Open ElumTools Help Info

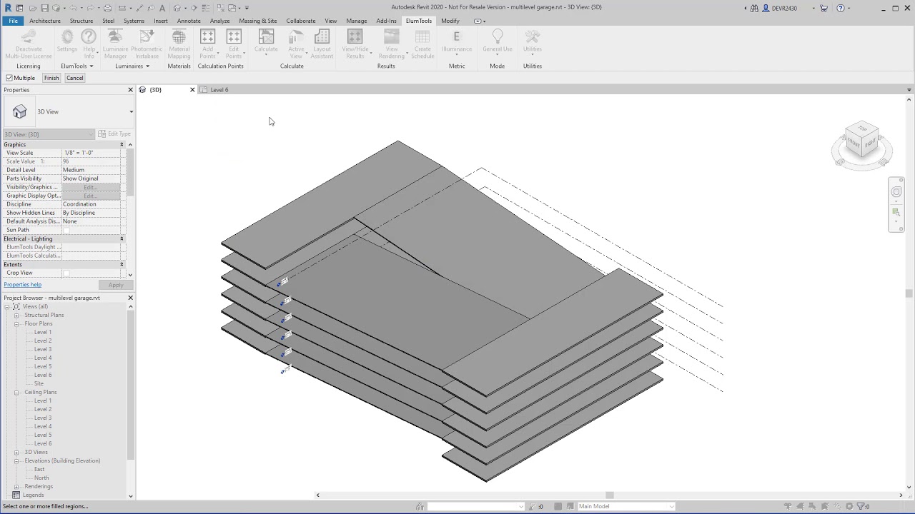(89, 44)
